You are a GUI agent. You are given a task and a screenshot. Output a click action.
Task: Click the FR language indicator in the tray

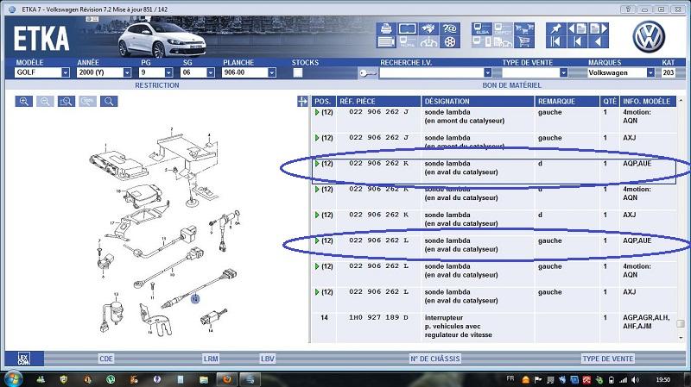[510, 378]
